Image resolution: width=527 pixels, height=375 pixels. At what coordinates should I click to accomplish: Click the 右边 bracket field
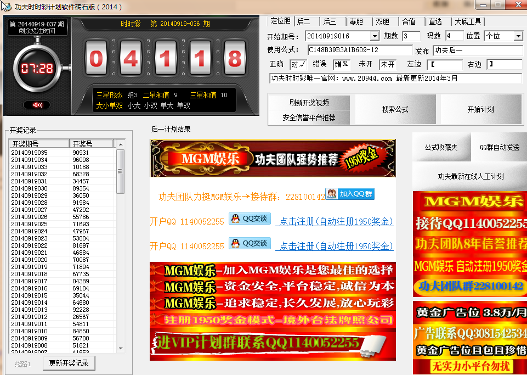(x=505, y=64)
